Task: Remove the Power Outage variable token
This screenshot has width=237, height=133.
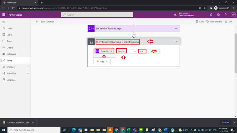Action: coord(111,51)
